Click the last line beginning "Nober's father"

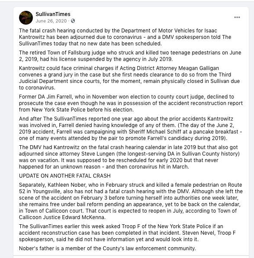click(107, 248)
